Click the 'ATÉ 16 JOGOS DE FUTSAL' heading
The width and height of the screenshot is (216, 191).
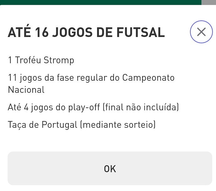pyautogui.click(x=86, y=32)
